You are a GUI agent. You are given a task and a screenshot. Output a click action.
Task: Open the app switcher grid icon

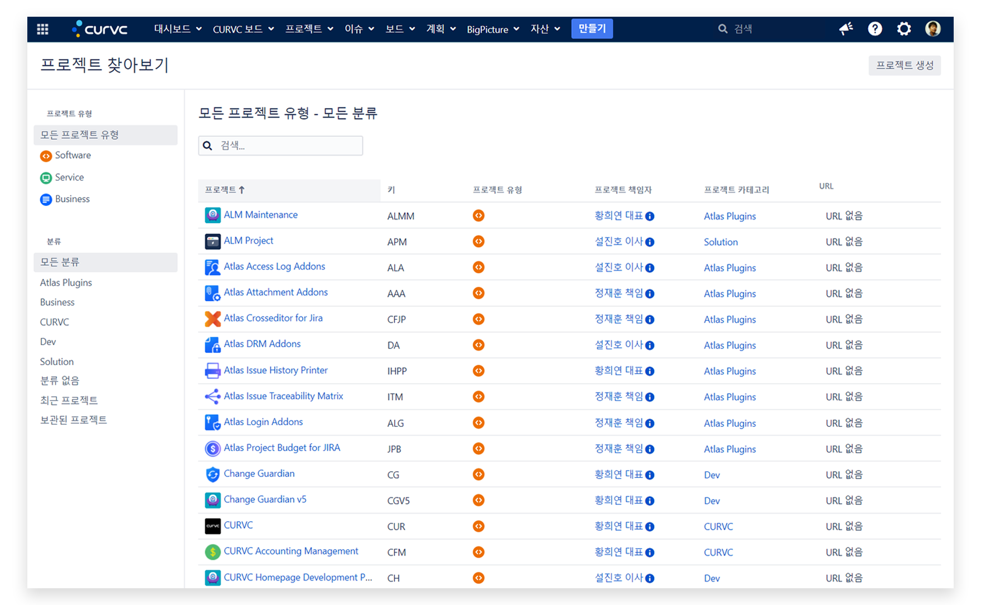(x=42, y=29)
